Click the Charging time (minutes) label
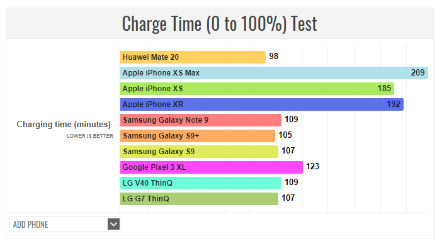Viewport: 437px width, 241px height. point(64,124)
